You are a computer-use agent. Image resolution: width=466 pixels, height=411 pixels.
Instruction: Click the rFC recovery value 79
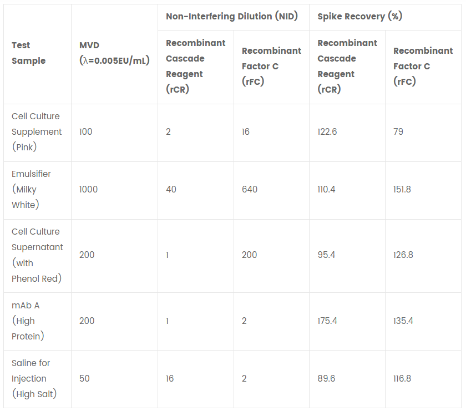[398, 131]
